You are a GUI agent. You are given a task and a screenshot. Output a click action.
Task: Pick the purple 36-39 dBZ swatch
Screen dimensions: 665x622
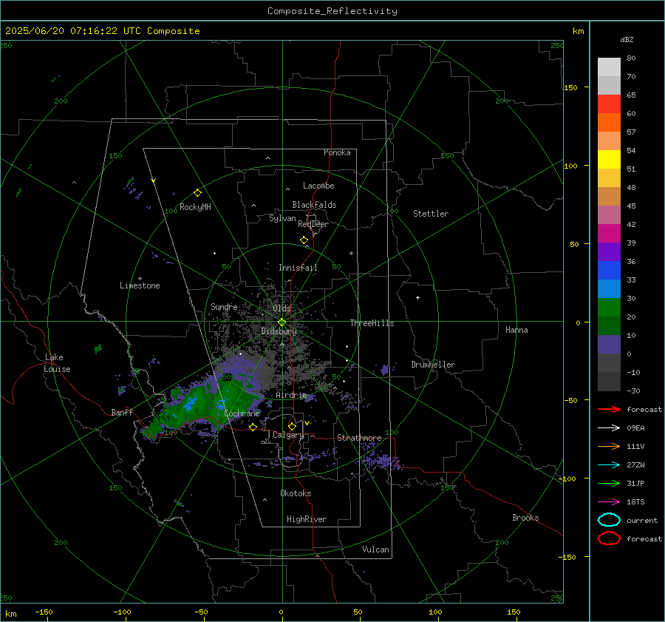(609, 252)
